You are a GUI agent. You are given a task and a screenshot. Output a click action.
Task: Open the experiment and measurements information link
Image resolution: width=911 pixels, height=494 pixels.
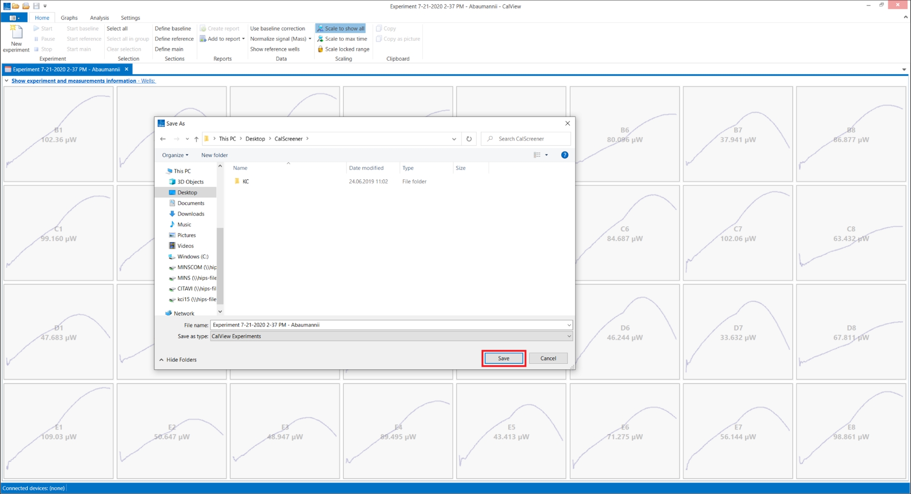74,81
